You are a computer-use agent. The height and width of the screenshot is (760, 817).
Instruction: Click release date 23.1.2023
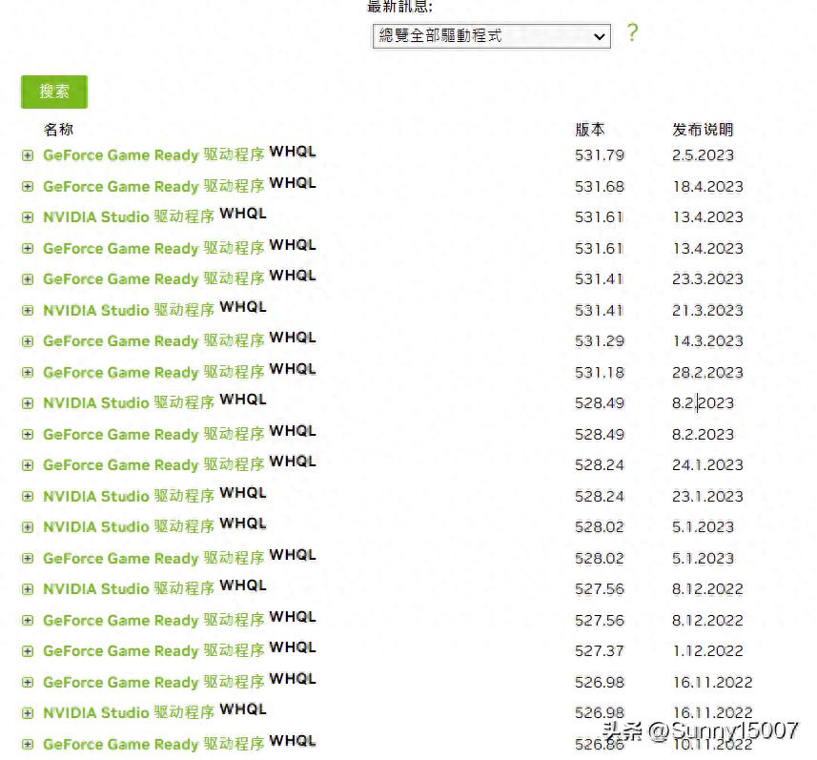(x=707, y=497)
